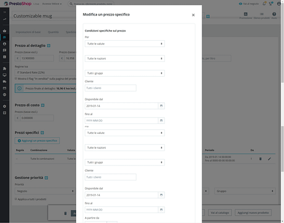Click Tutte le combinazioni table cell
This screenshot has width=284, height=223.
(42, 159)
